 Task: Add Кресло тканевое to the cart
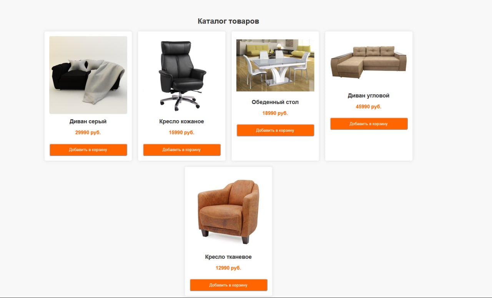tap(228, 285)
